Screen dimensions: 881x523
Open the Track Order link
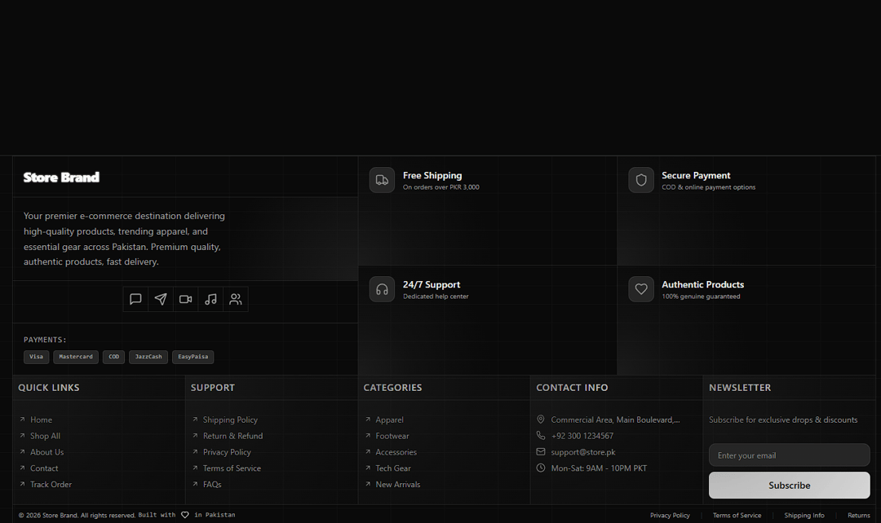(51, 484)
